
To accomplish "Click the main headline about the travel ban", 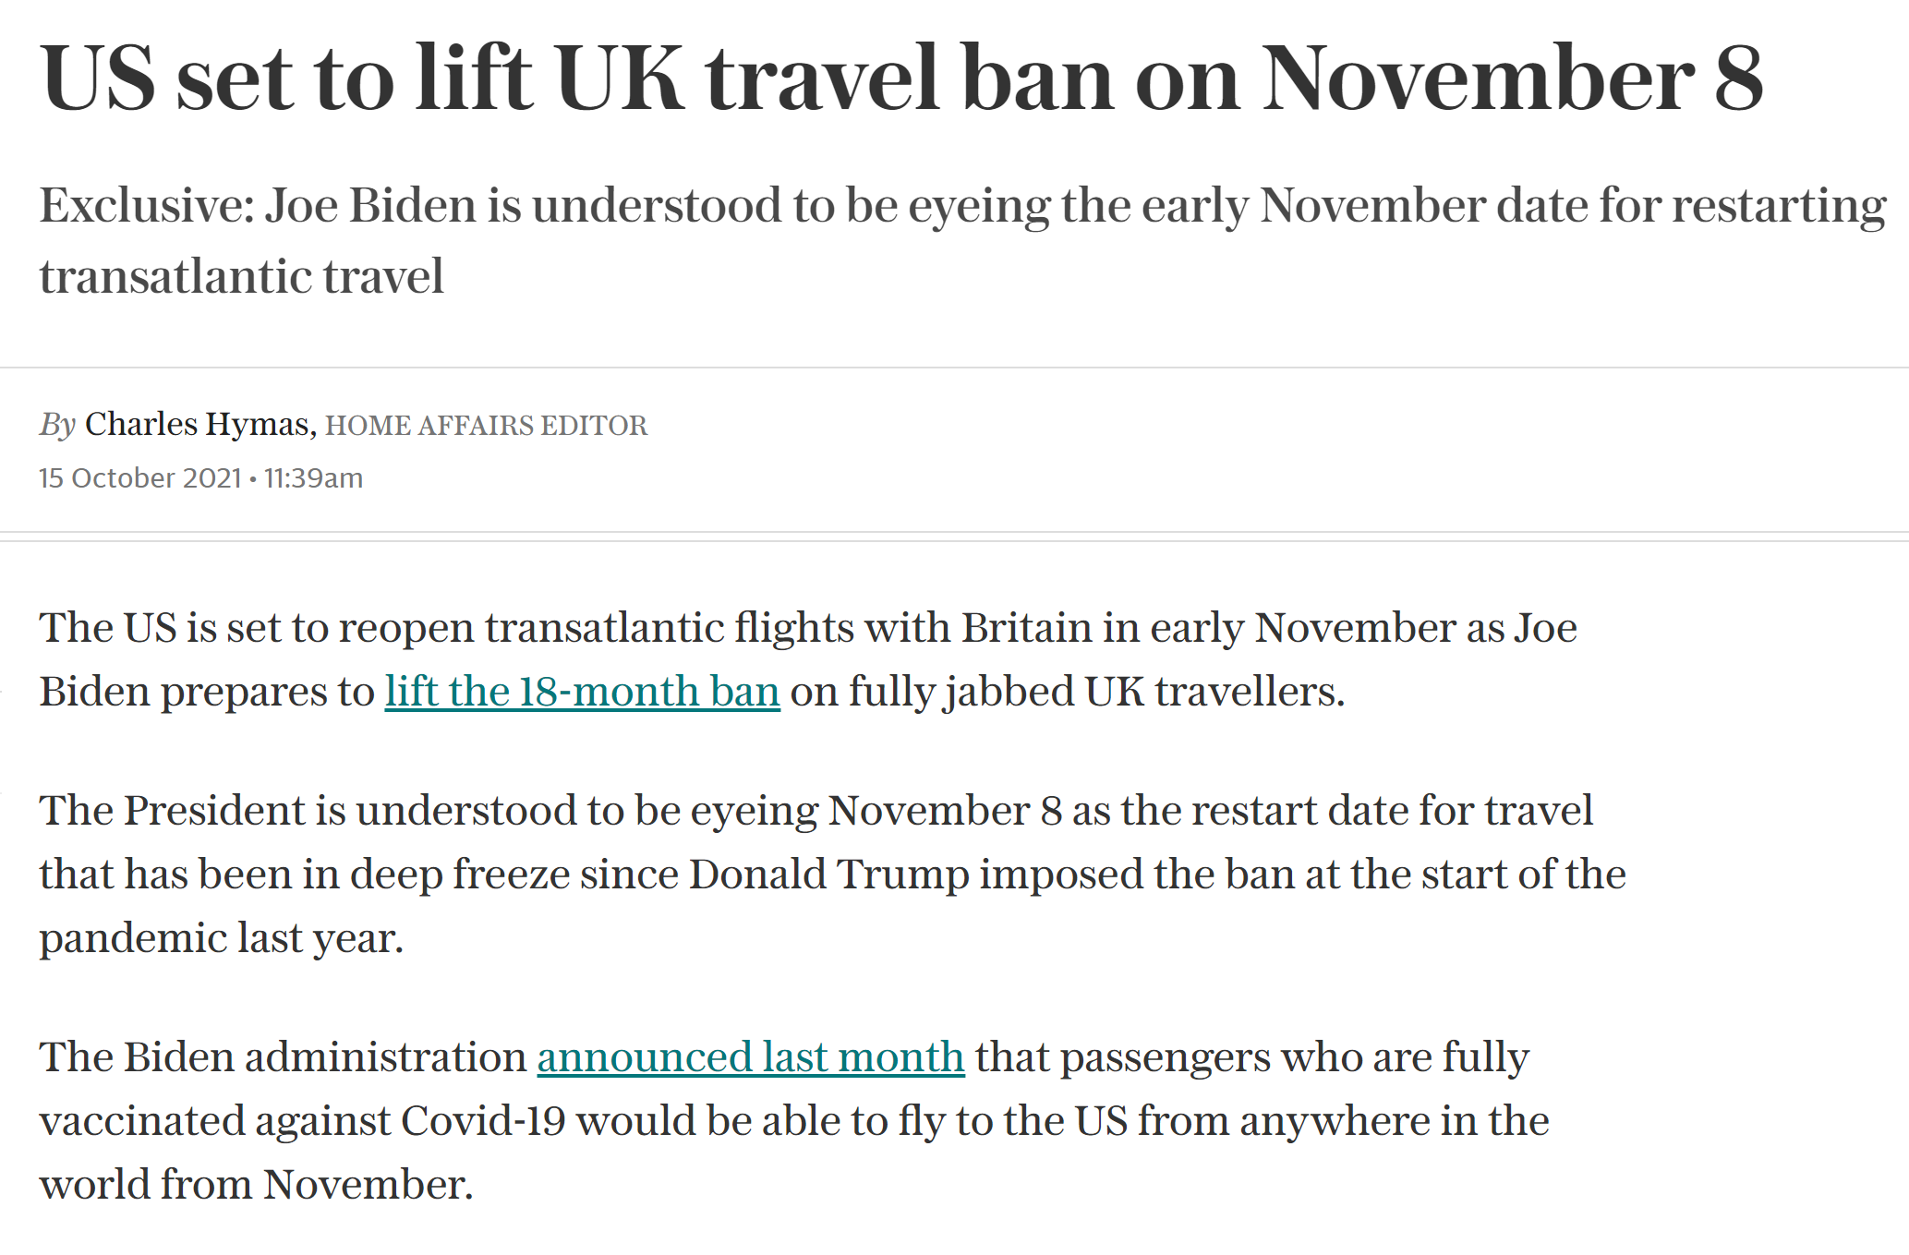I will (900, 78).
